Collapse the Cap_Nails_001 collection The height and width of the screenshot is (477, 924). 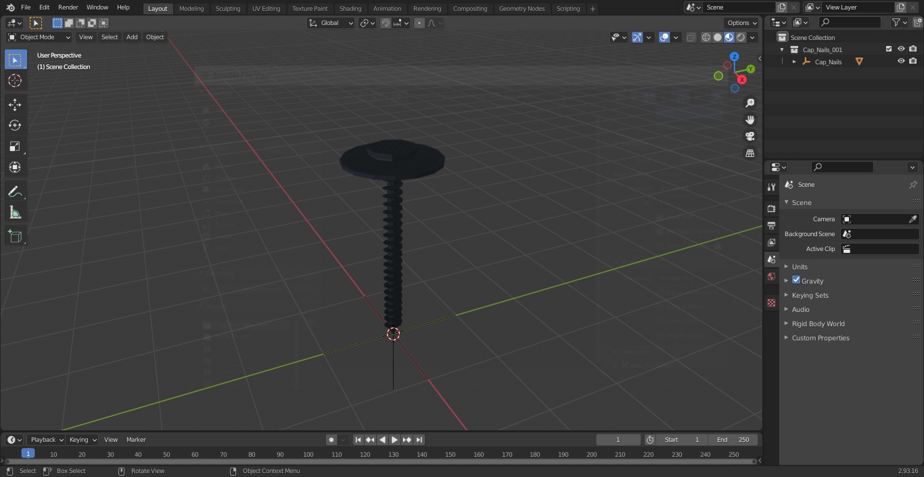click(782, 49)
